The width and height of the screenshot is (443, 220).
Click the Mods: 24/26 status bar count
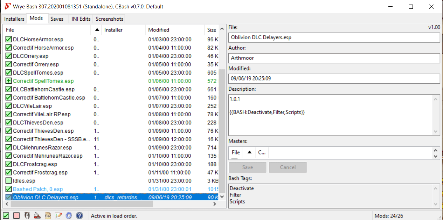pyautogui.click(x=388, y=216)
